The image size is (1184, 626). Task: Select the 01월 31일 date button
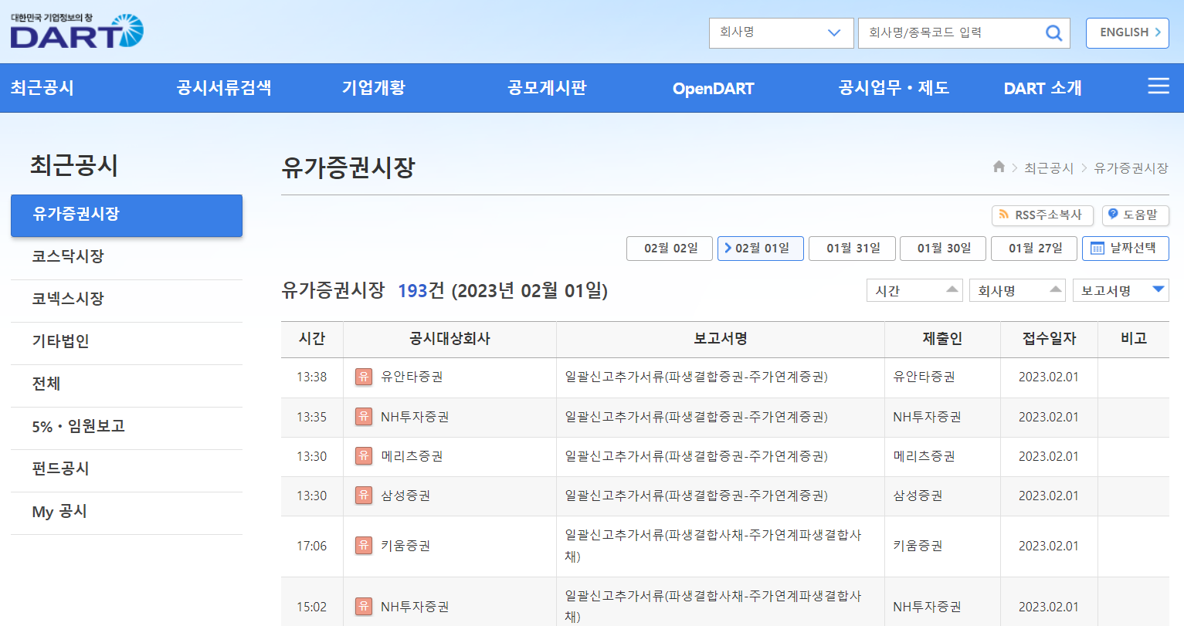coord(852,249)
